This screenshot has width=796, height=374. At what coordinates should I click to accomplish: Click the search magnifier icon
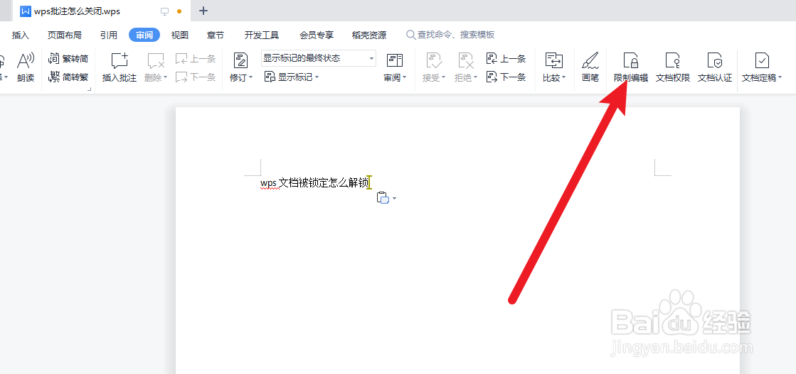pyautogui.click(x=410, y=35)
